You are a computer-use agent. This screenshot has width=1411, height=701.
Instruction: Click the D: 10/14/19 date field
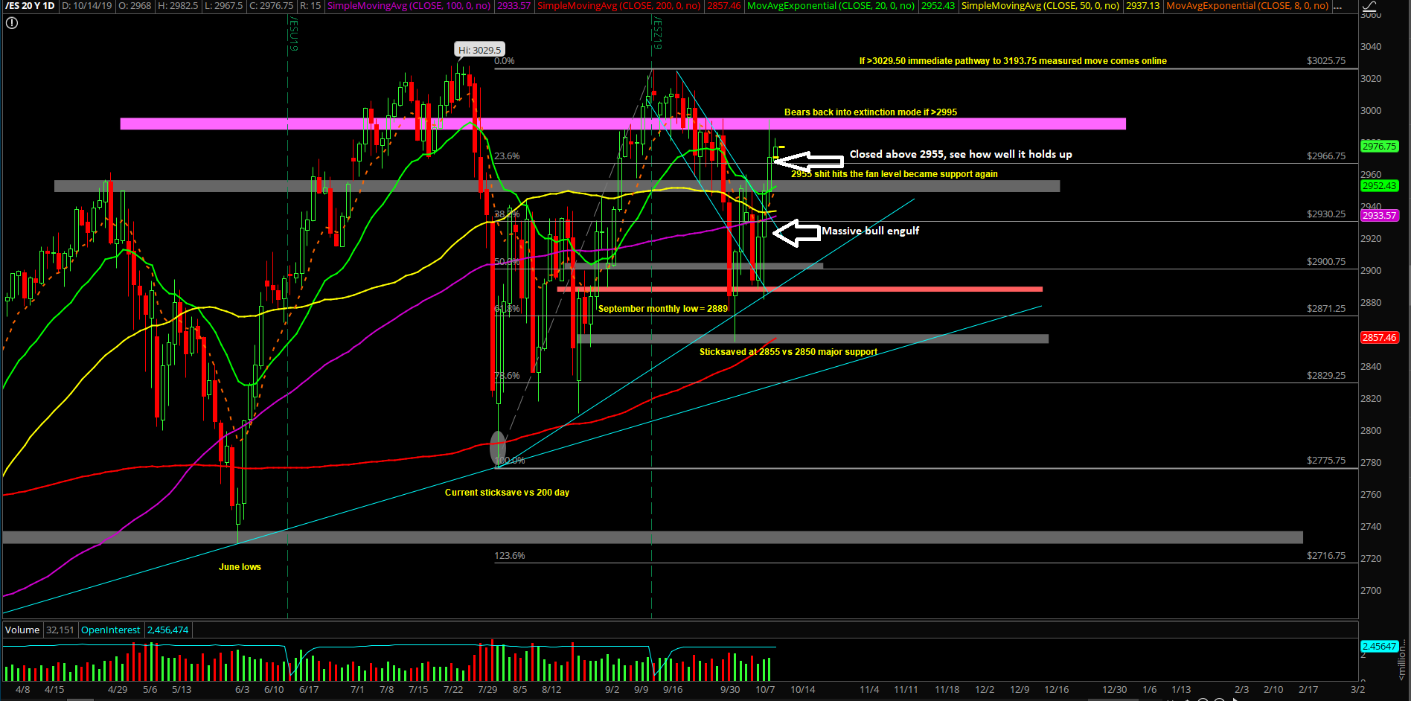tap(86, 6)
